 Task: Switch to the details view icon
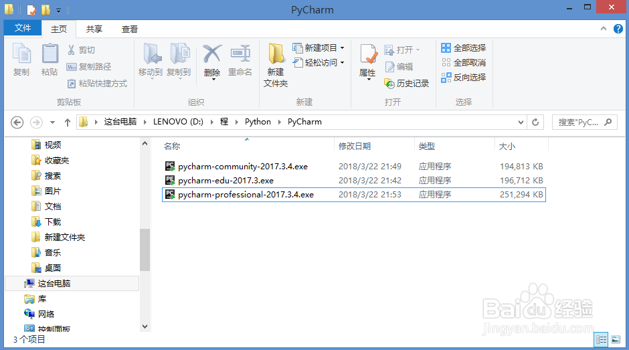601,339
